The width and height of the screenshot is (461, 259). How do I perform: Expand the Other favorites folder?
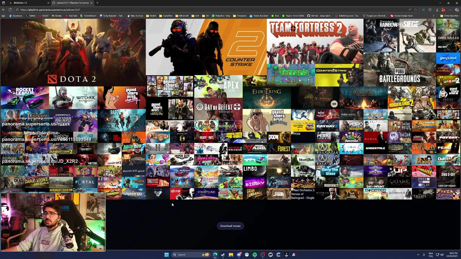pyautogui.click(x=449, y=16)
